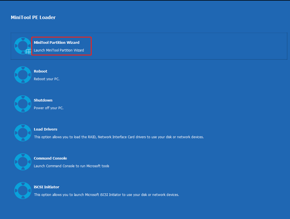This screenshot has height=219, width=290.
Task: Click the MiniTool PE Loader heading
Action: coord(33,17)
